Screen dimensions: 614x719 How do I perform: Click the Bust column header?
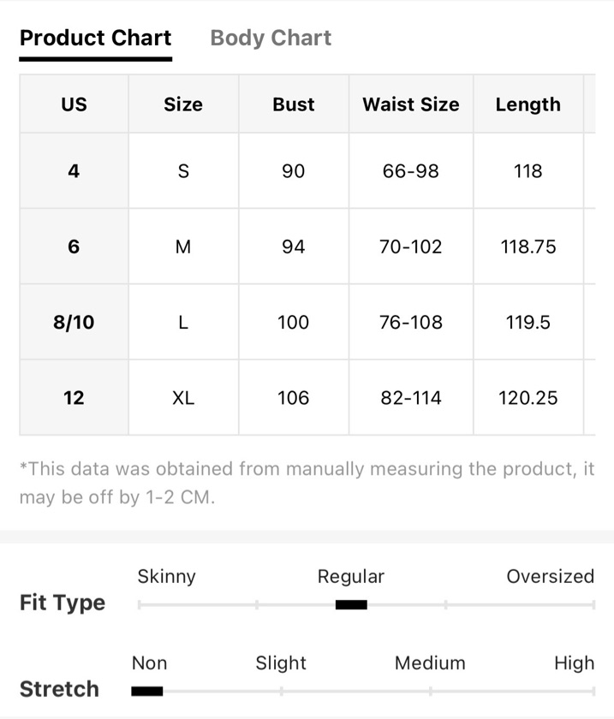tap(294, 104)
